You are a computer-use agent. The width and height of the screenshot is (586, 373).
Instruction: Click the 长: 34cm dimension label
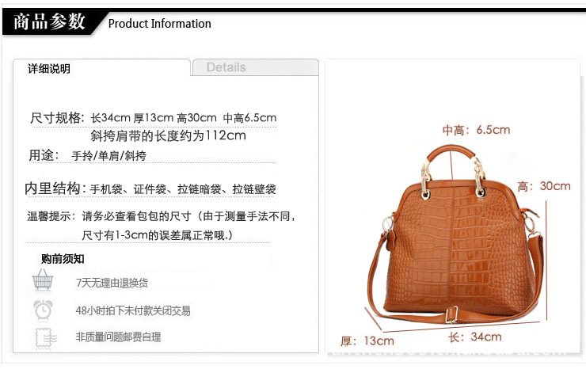[474, 337]
